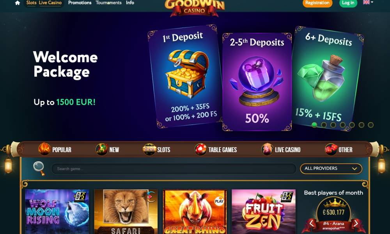This screenshot has width=390, height=234.
Task: Click the magnifying glass search icon
Action: [39, 168]
